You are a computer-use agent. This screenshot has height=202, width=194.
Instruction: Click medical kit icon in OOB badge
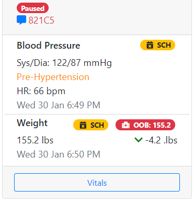coord(125,125)
